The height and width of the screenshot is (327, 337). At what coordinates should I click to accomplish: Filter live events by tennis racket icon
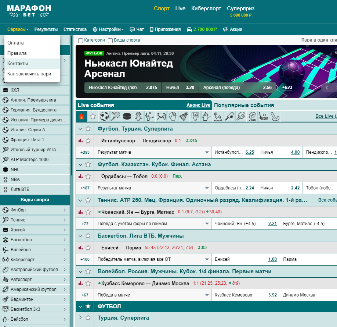[116, 116]
